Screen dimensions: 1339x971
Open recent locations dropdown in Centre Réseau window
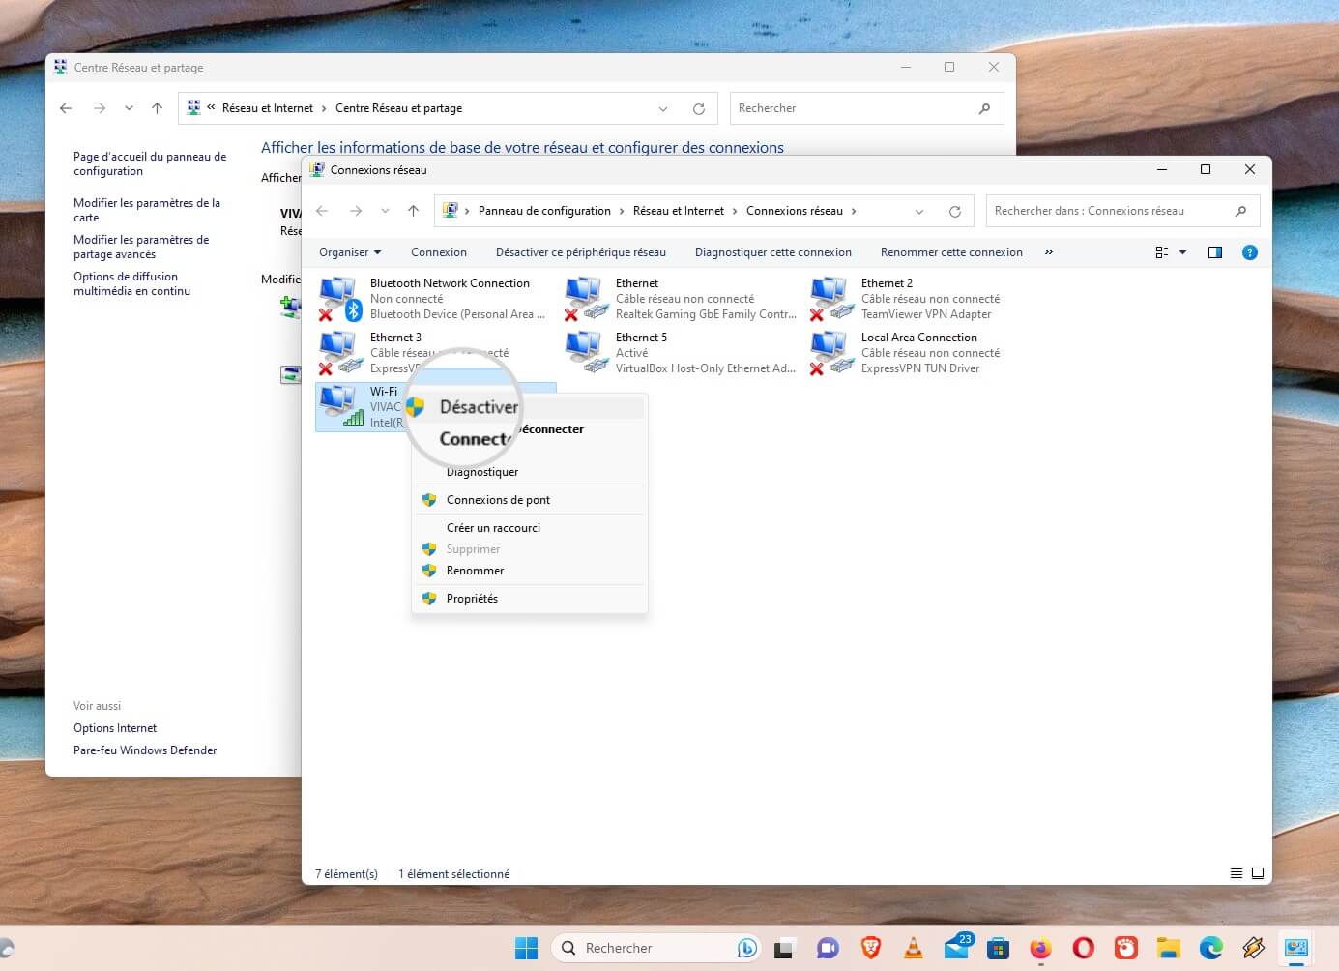(x=129, y=108)
